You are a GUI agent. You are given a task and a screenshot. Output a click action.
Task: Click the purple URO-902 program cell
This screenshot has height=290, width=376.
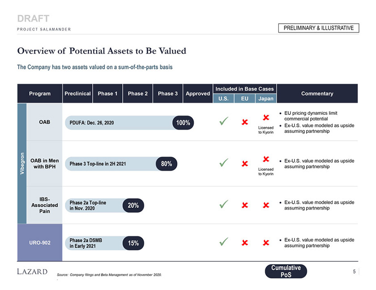(x=40, y=243)
